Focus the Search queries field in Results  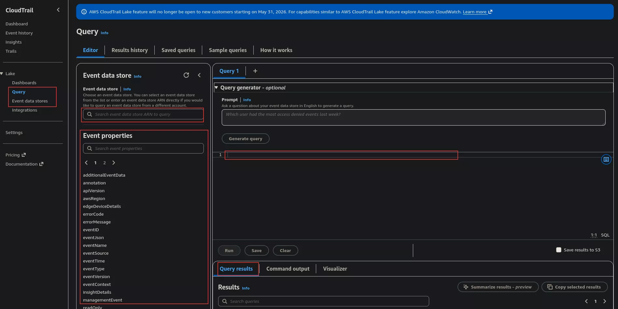(x=323, y=301)
